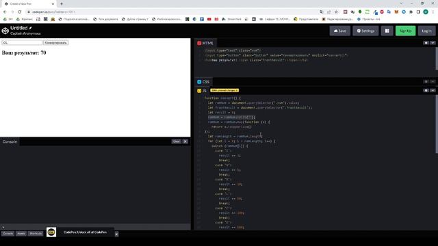The image size is (438, 246).
Task: Expand the HTML editor dropdown arrow
Action: pos(433,43)
